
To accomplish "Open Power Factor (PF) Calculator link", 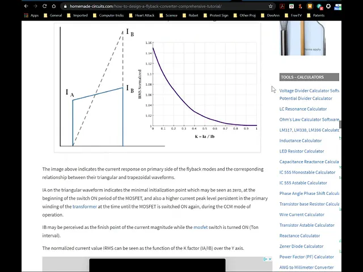I will pyautogui.click(x=306, y=257).
